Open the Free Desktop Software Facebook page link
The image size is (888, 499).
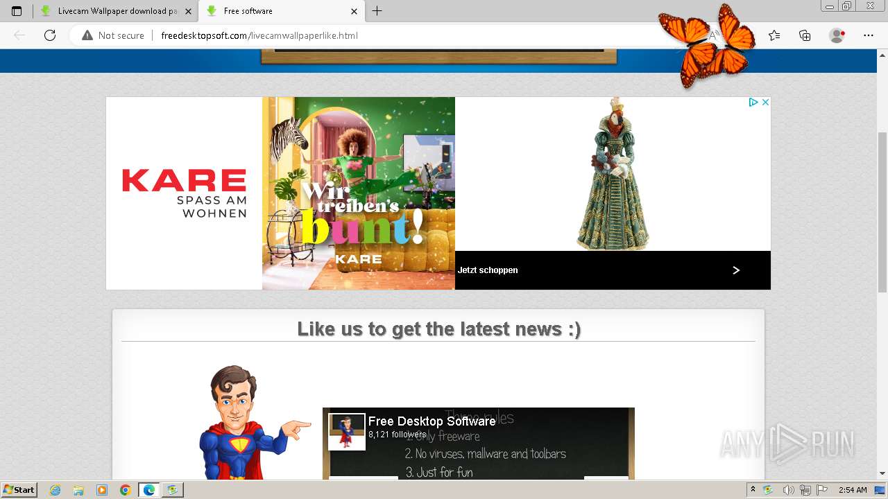pos(432,421)
